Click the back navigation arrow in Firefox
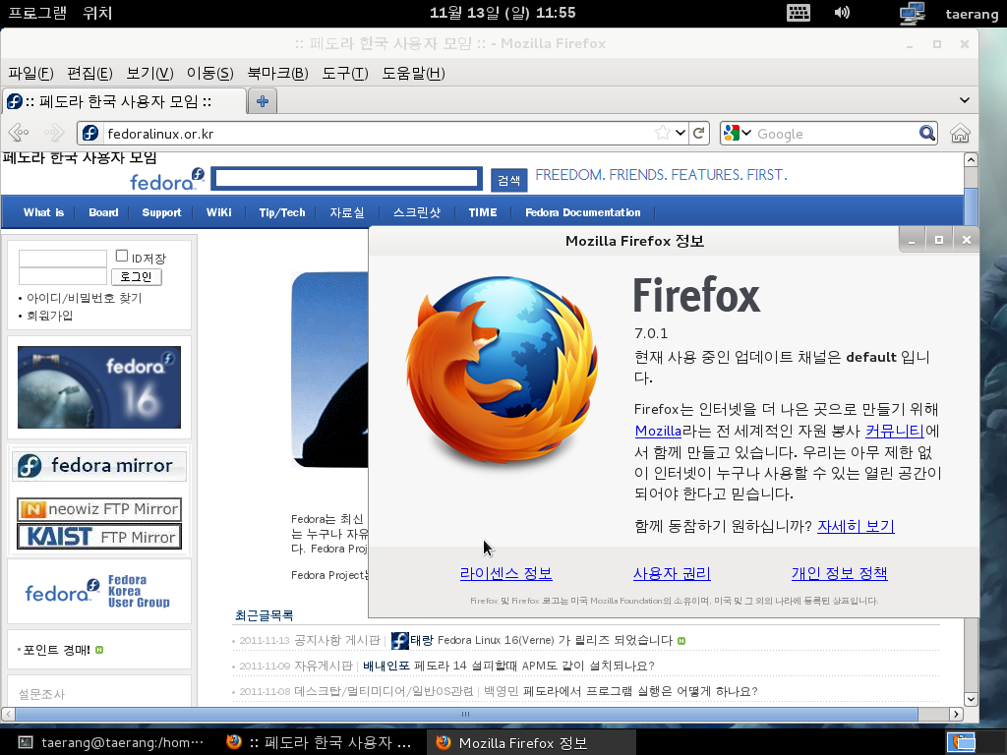 [19, 133]
